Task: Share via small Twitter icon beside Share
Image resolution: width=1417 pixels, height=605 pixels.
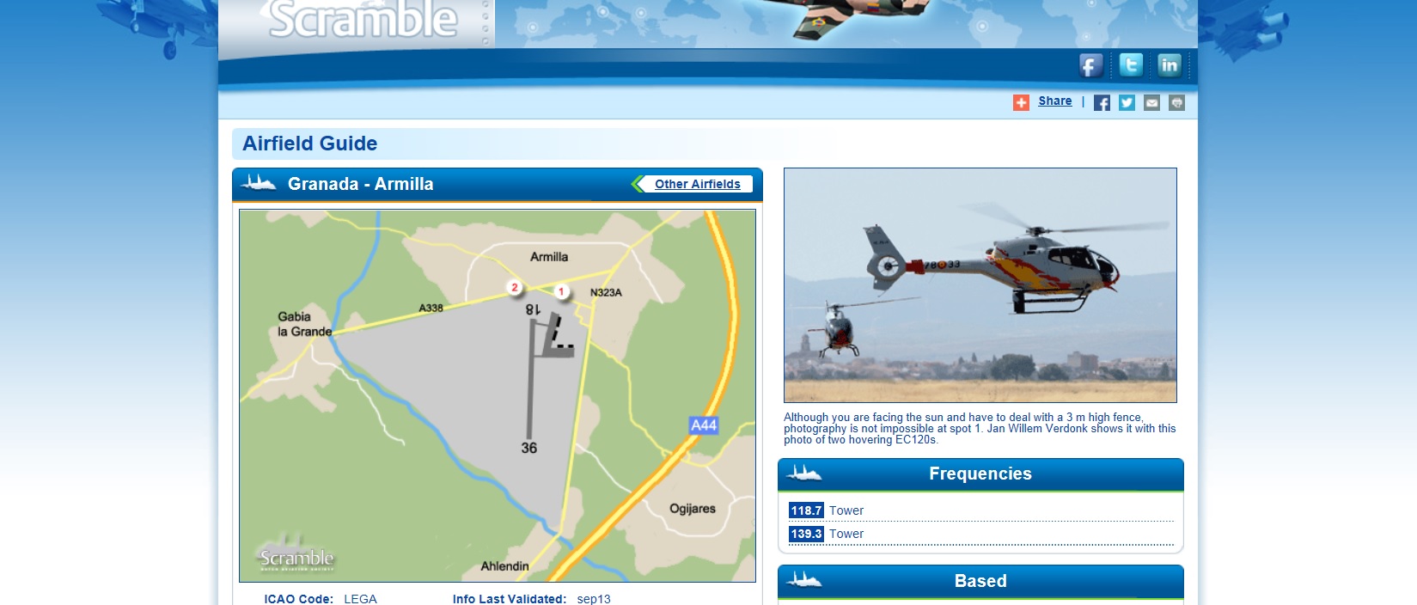Action: (x=1127, y=102)
